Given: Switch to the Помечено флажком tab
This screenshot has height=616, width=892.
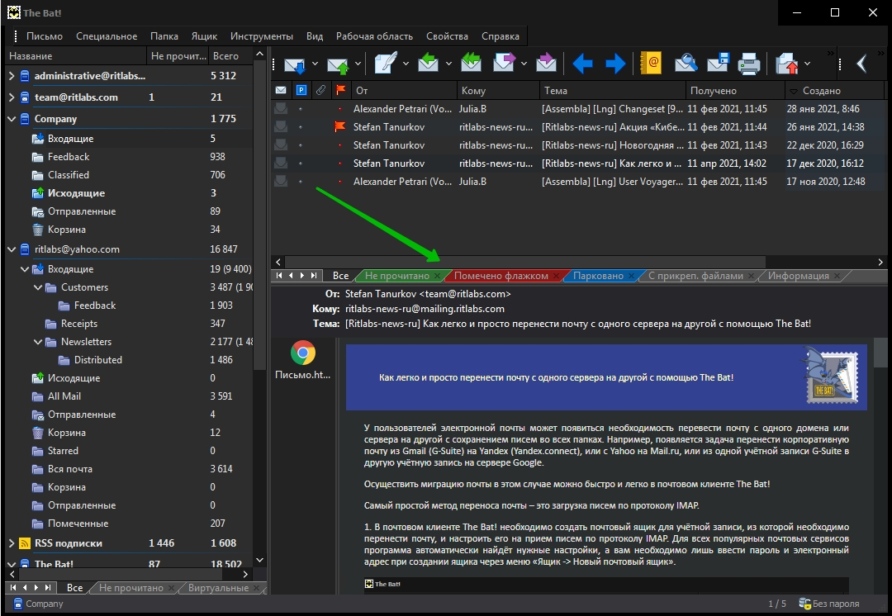Looking at the screenshot, I should point(501,276).
